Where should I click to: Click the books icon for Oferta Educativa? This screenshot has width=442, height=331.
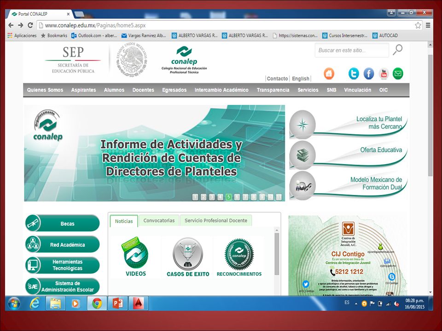tap(302, 155)
